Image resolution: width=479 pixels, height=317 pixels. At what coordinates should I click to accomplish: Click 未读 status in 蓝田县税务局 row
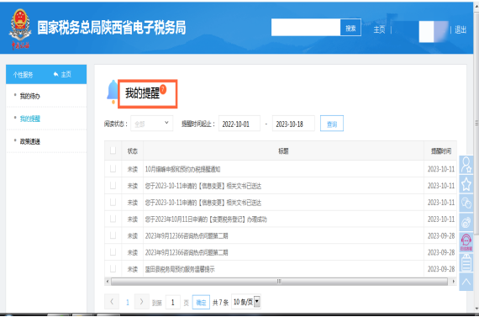point(133,269)
